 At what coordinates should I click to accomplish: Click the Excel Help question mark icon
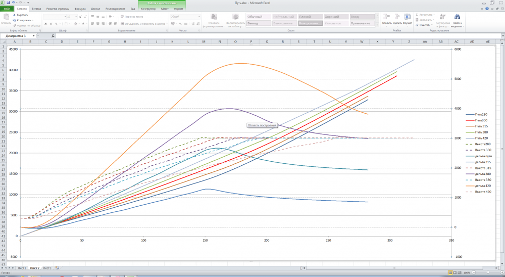click(x=487, y=9)
